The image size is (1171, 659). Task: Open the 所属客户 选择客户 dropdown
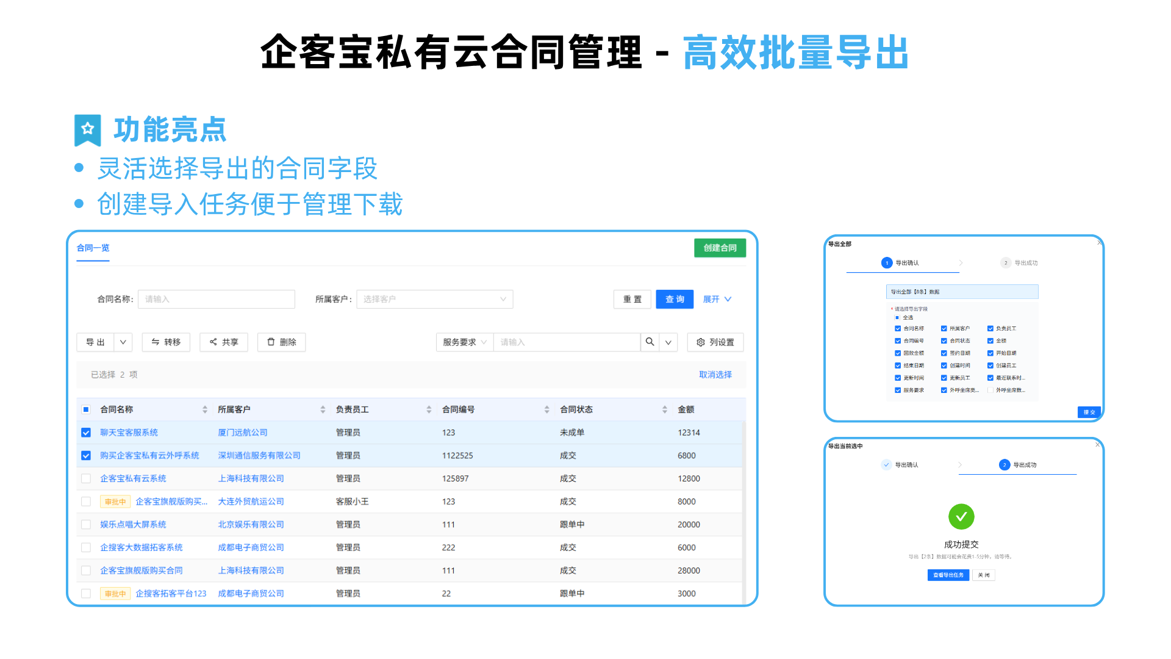pos(434,299)
